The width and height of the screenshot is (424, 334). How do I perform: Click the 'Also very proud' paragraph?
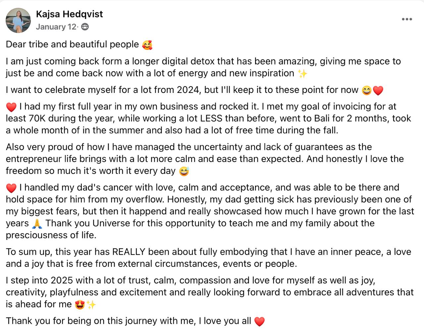tap(205, 159)
